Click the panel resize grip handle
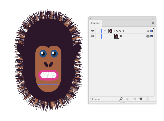Viewport: 164px width, 121px height. coord(122,102)
